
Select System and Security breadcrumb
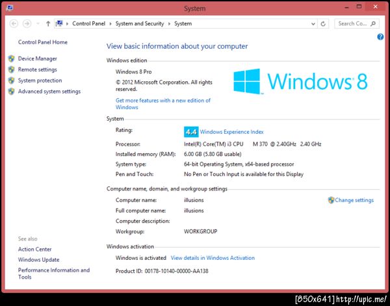point(140,23)
